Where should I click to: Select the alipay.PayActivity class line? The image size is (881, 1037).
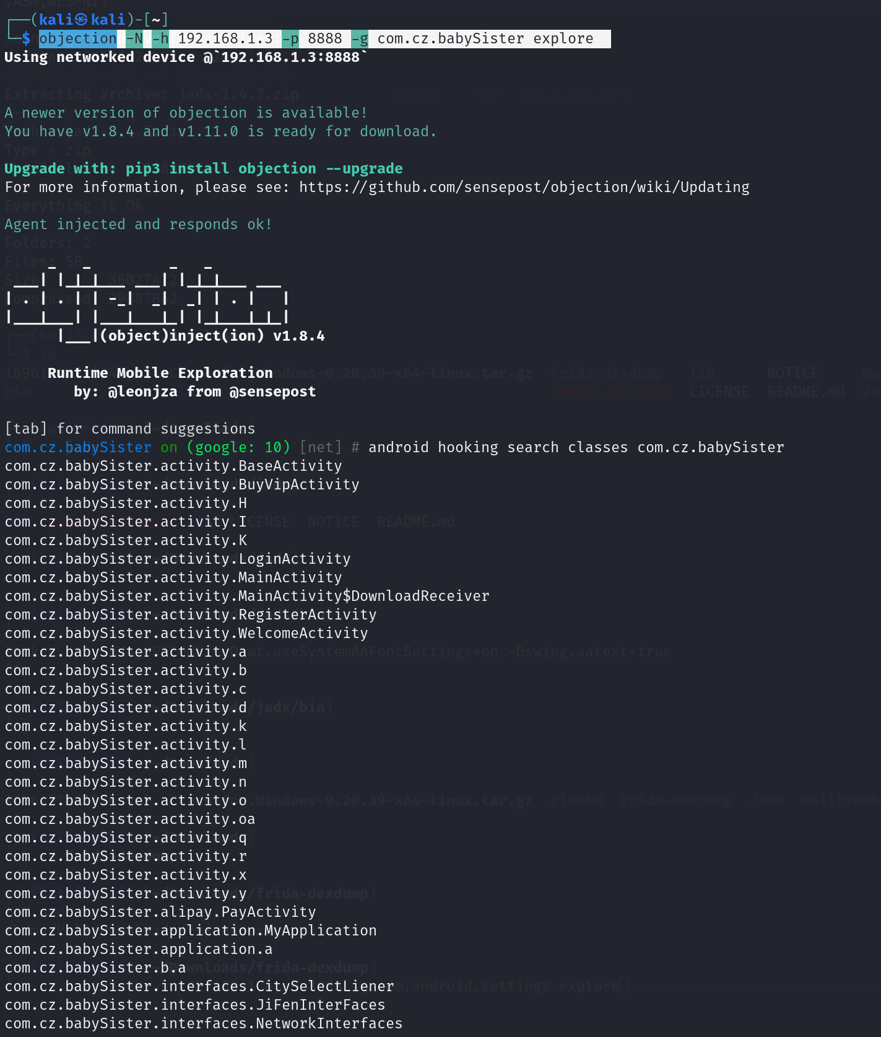click(160, 912)
